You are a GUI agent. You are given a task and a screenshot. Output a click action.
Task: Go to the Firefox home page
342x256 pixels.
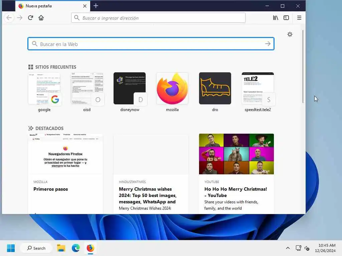click(x=41, y=18)
